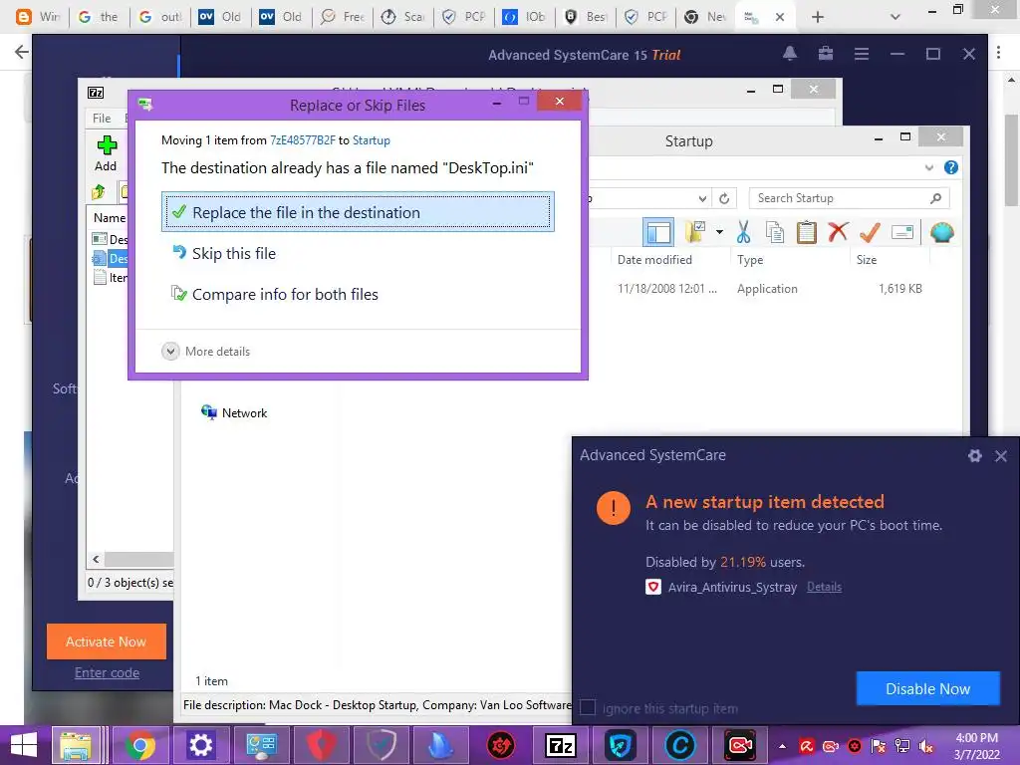Open the red gear Driver Booster taskbar icon
Viewport: 1020px width, 765px height.
click(x=500, y=745)
